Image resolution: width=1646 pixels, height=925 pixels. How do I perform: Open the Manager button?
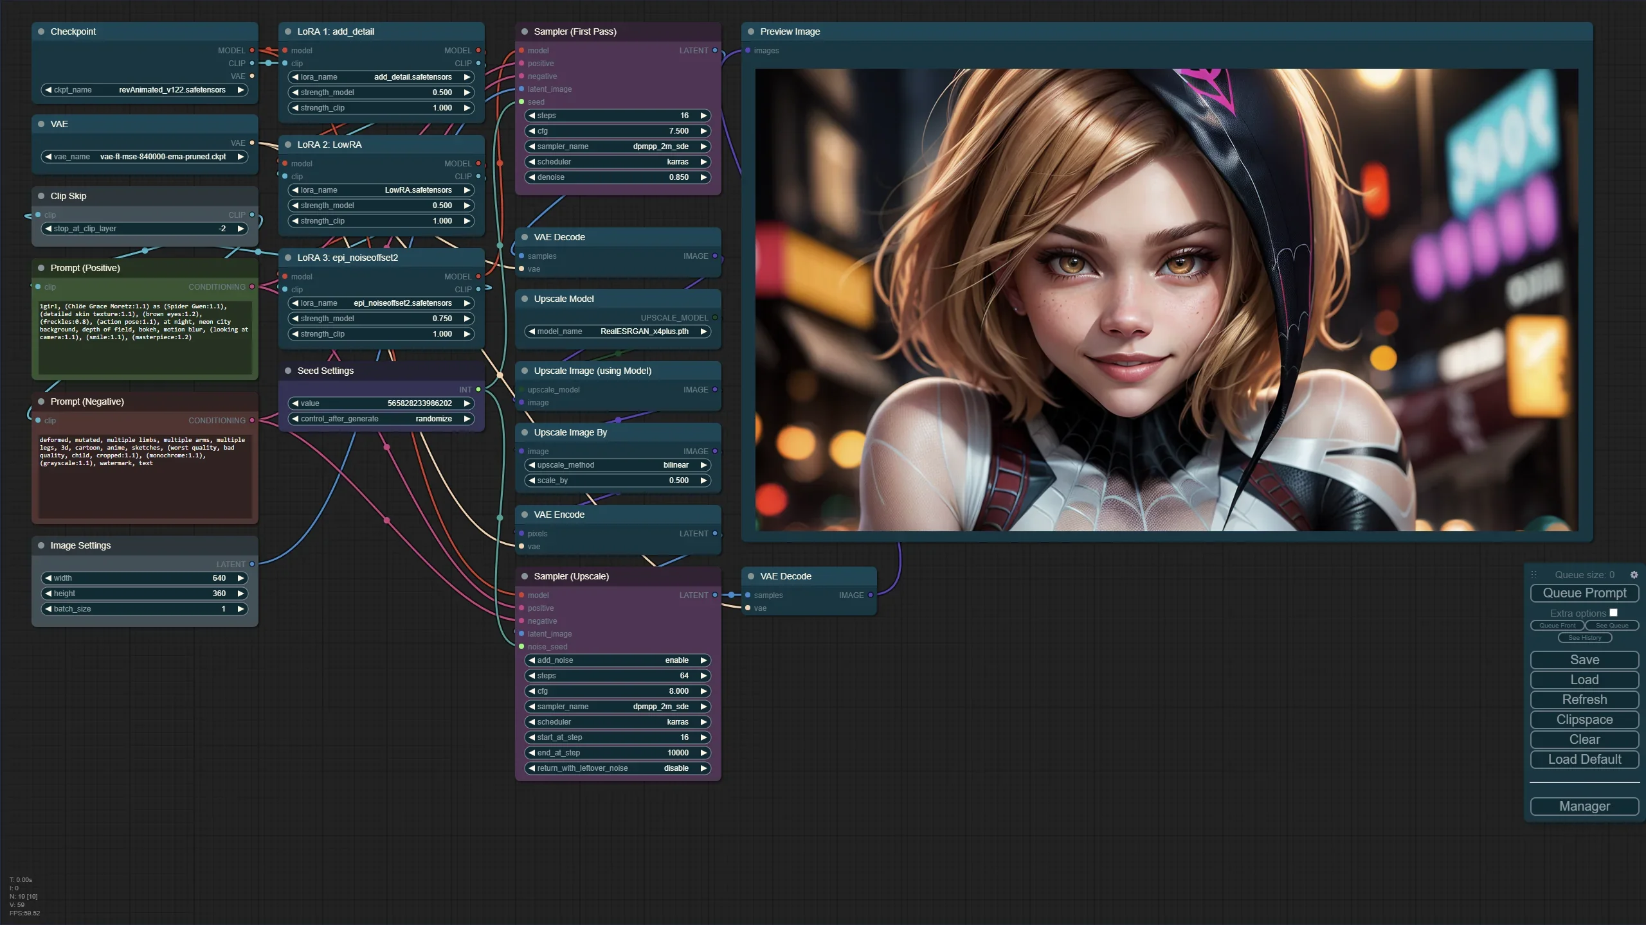(1584, 806)
